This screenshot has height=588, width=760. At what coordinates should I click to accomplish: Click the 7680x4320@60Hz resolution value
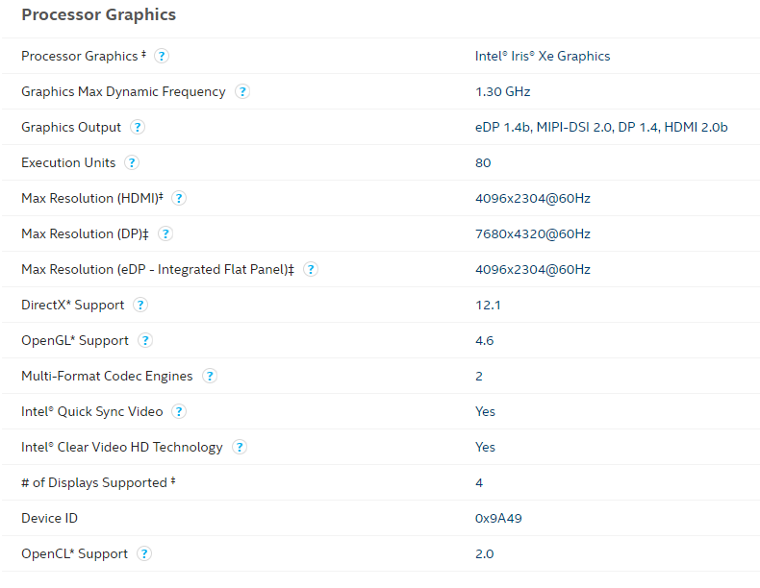click(532, 234)
